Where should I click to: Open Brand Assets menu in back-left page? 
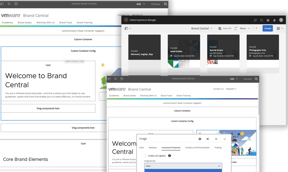pos(25,22)
